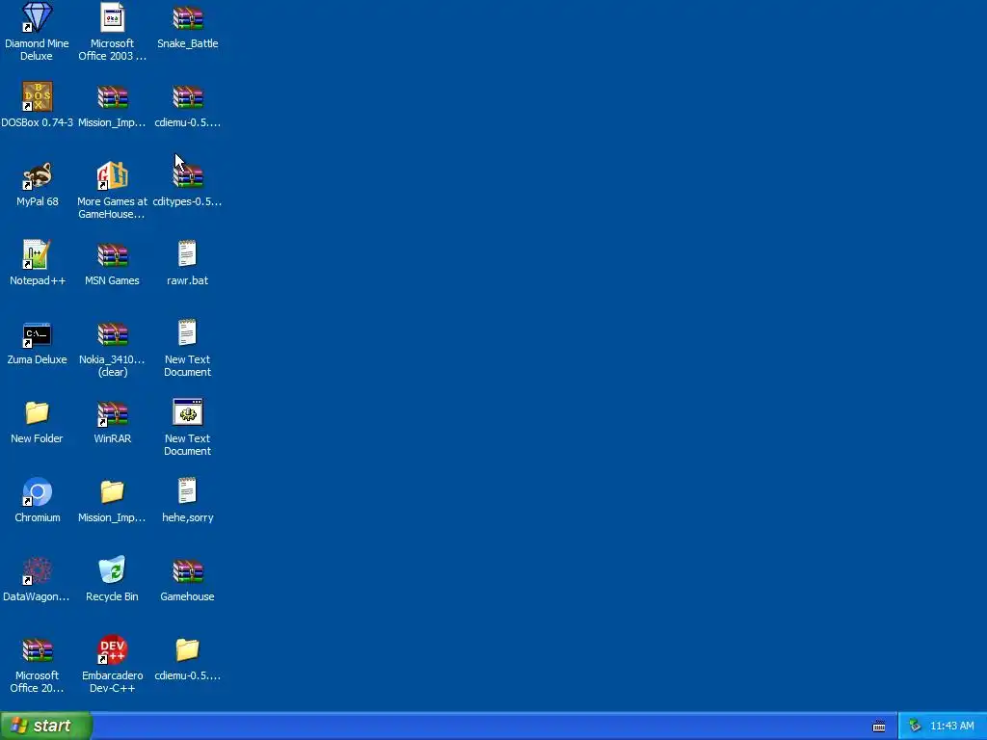Open the New Folder desktop icon

point(38,412)
